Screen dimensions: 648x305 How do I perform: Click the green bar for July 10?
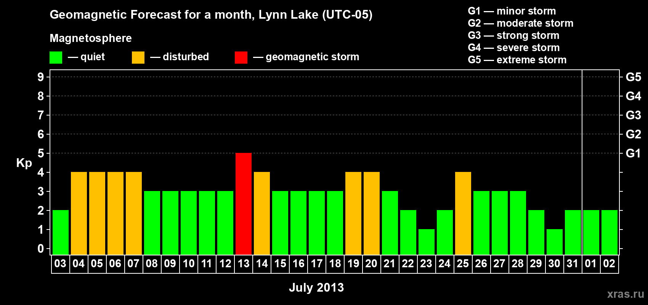189,223
